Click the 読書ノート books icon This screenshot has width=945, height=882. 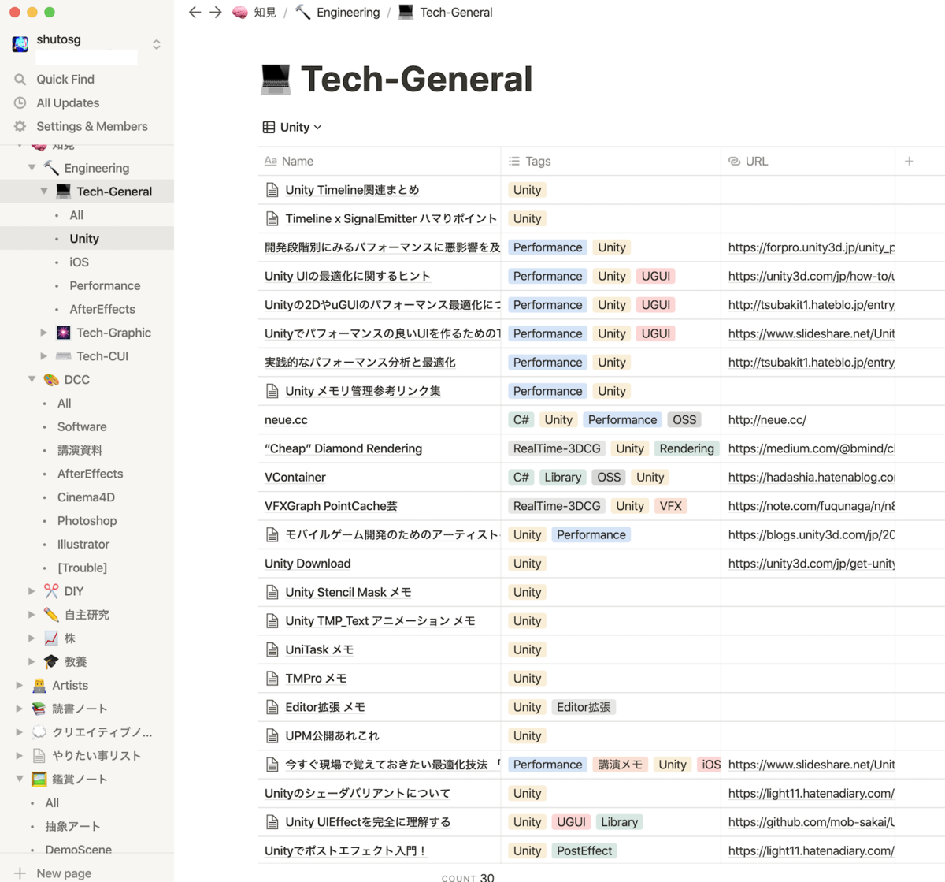click(x=39, y=709)
